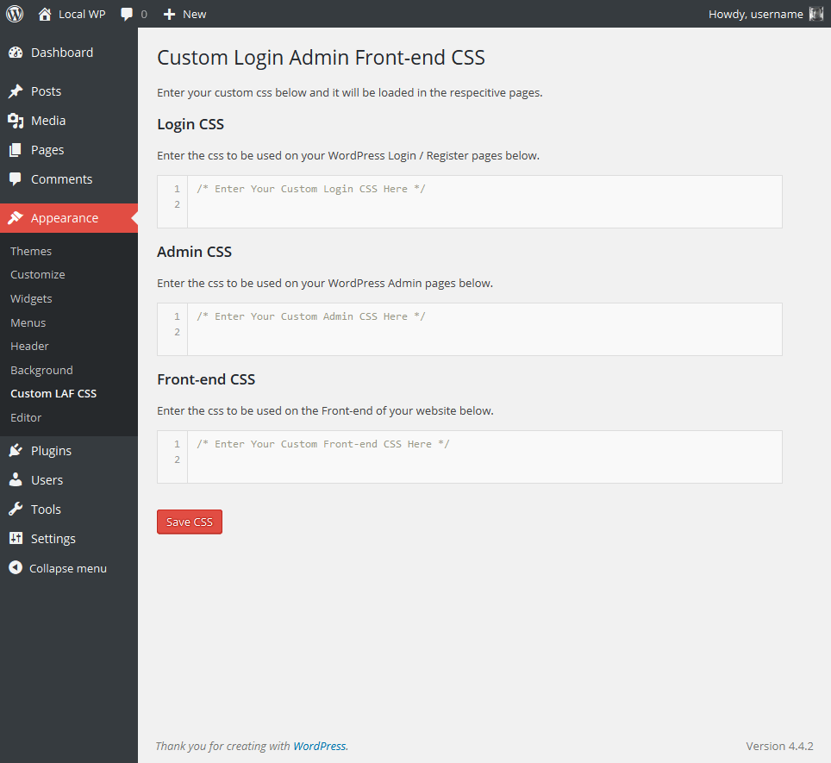
Task: Click the Login CSS heading
Action: point(191,124)
